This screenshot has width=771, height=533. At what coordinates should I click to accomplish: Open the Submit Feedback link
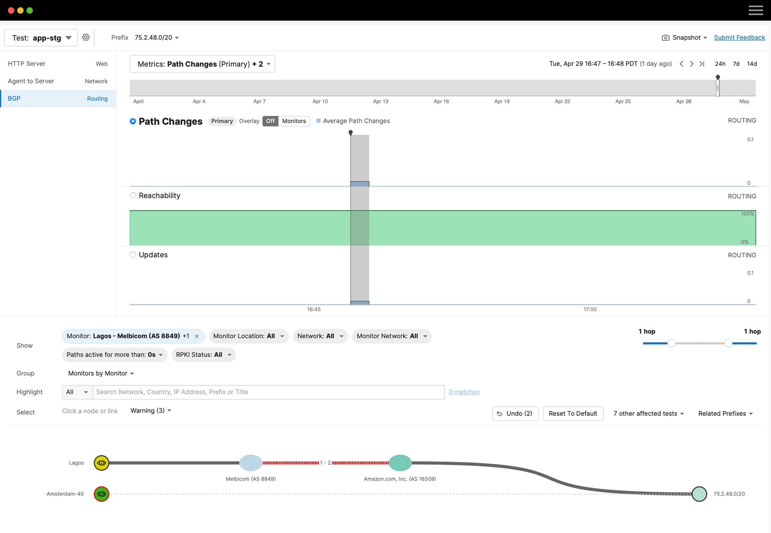click(x=739, y=37)
